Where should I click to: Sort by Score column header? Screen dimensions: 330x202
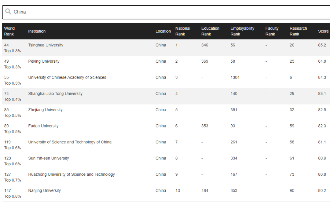[x=323, y=31]
